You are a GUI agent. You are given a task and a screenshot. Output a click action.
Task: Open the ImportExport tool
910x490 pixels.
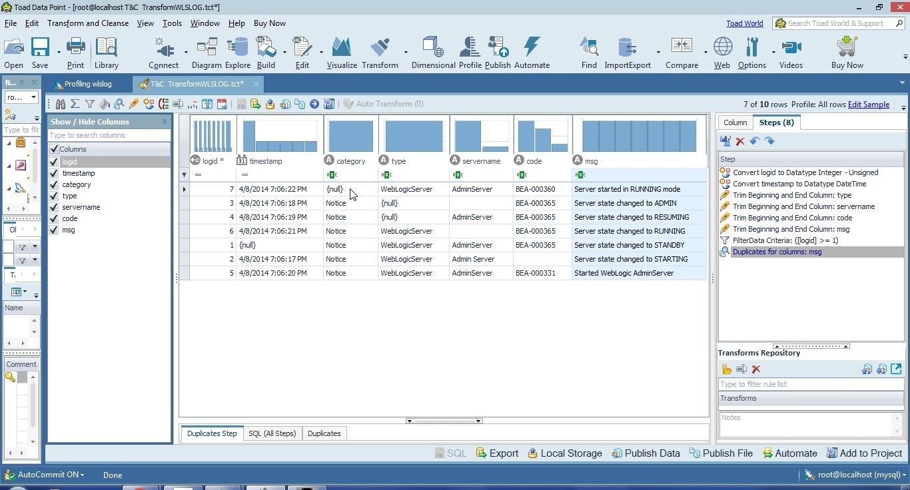(628, 53)
